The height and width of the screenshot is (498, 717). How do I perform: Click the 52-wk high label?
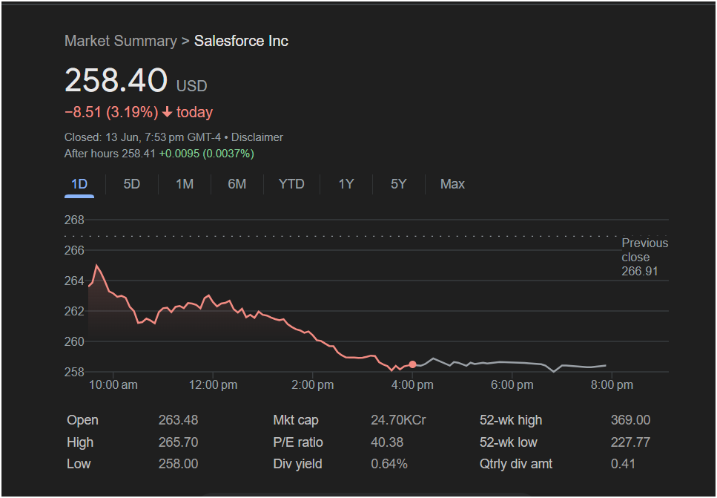[511, 420]
